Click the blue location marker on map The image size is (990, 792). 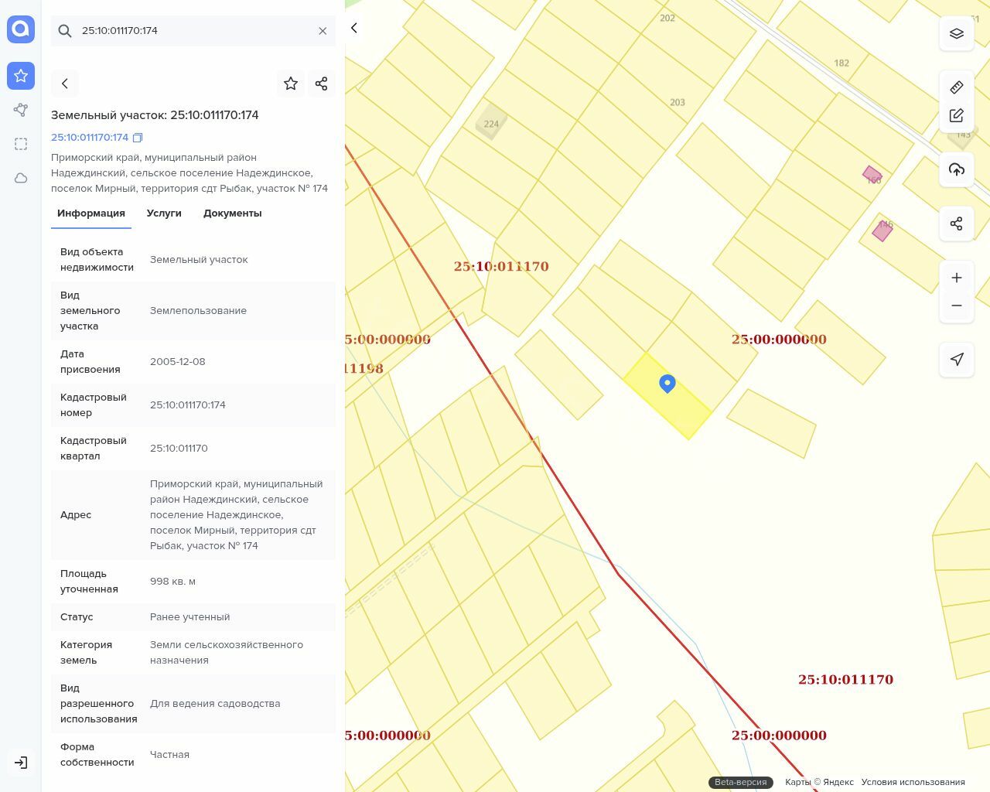(x=667, y=383)
